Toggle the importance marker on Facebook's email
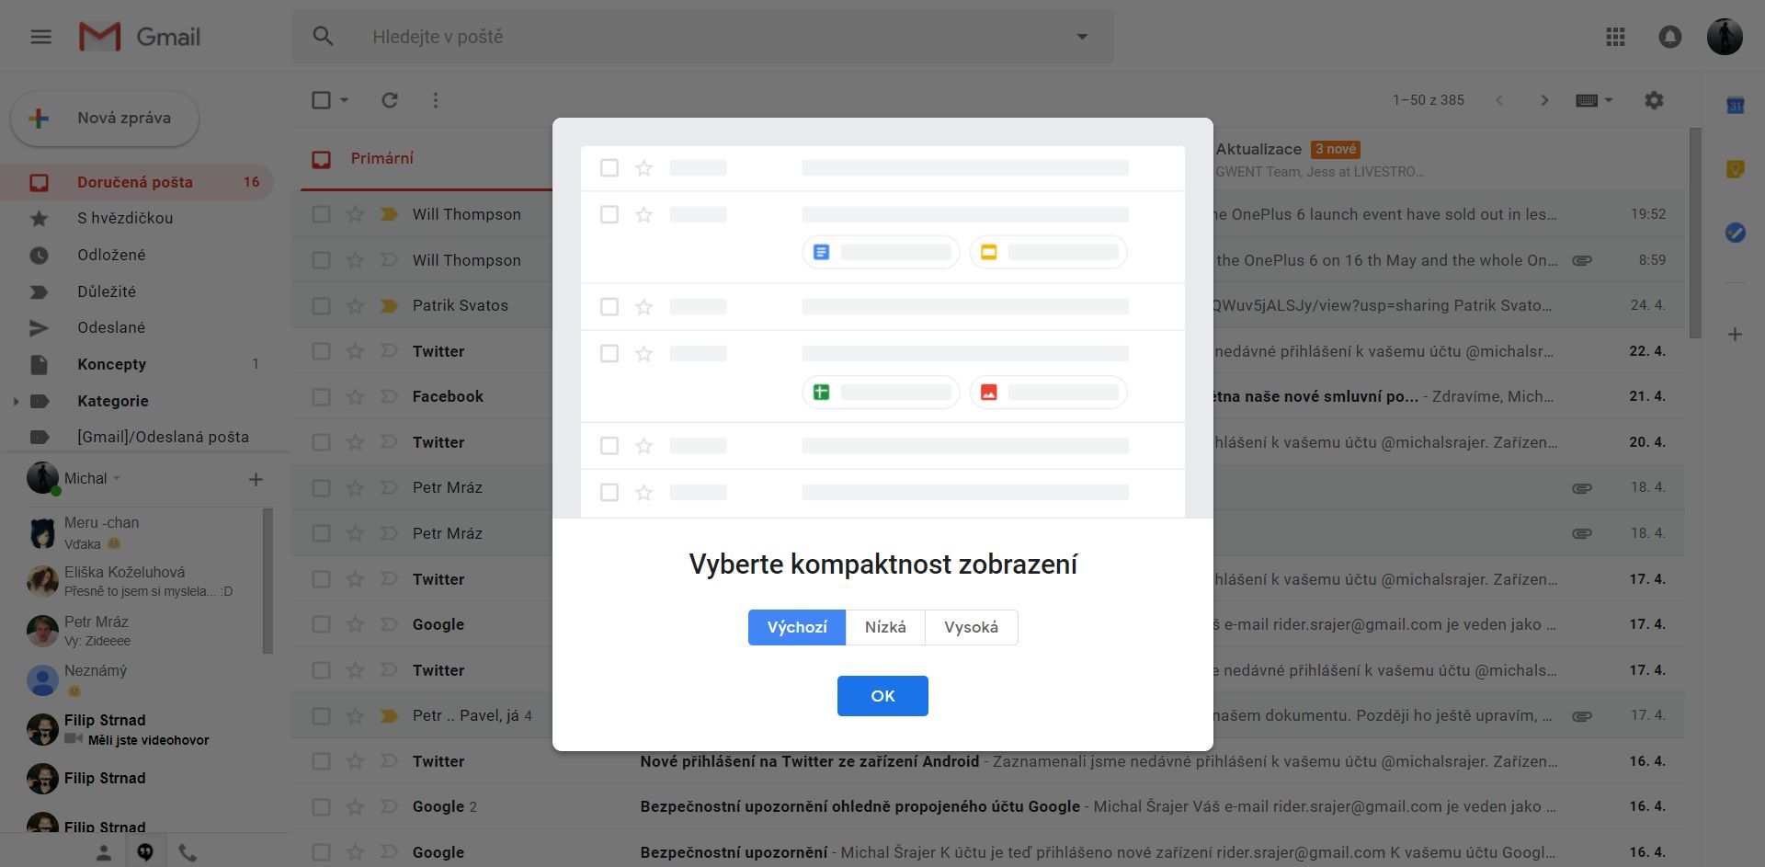The height and width of the screenshot is (867, 1765). click(386, 396)
